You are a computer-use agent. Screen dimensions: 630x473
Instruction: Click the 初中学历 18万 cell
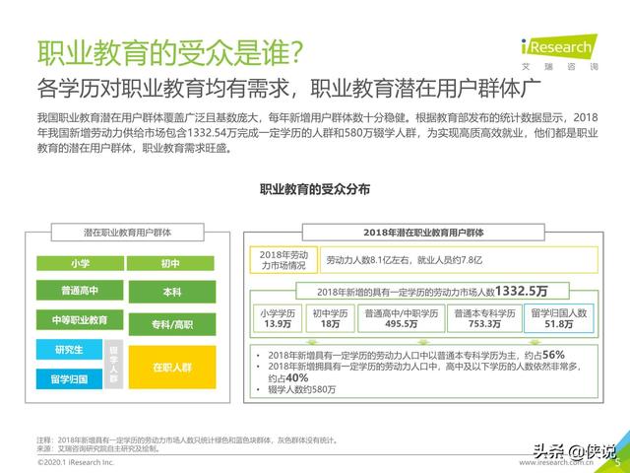(331, 318)
